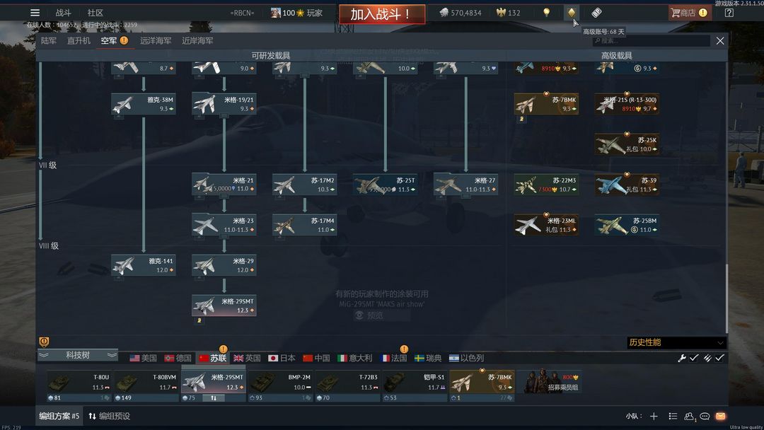This screenshot has height=430, width=764.
Task: Open the hamburger main menu
Action: click(x=35, y=13)
